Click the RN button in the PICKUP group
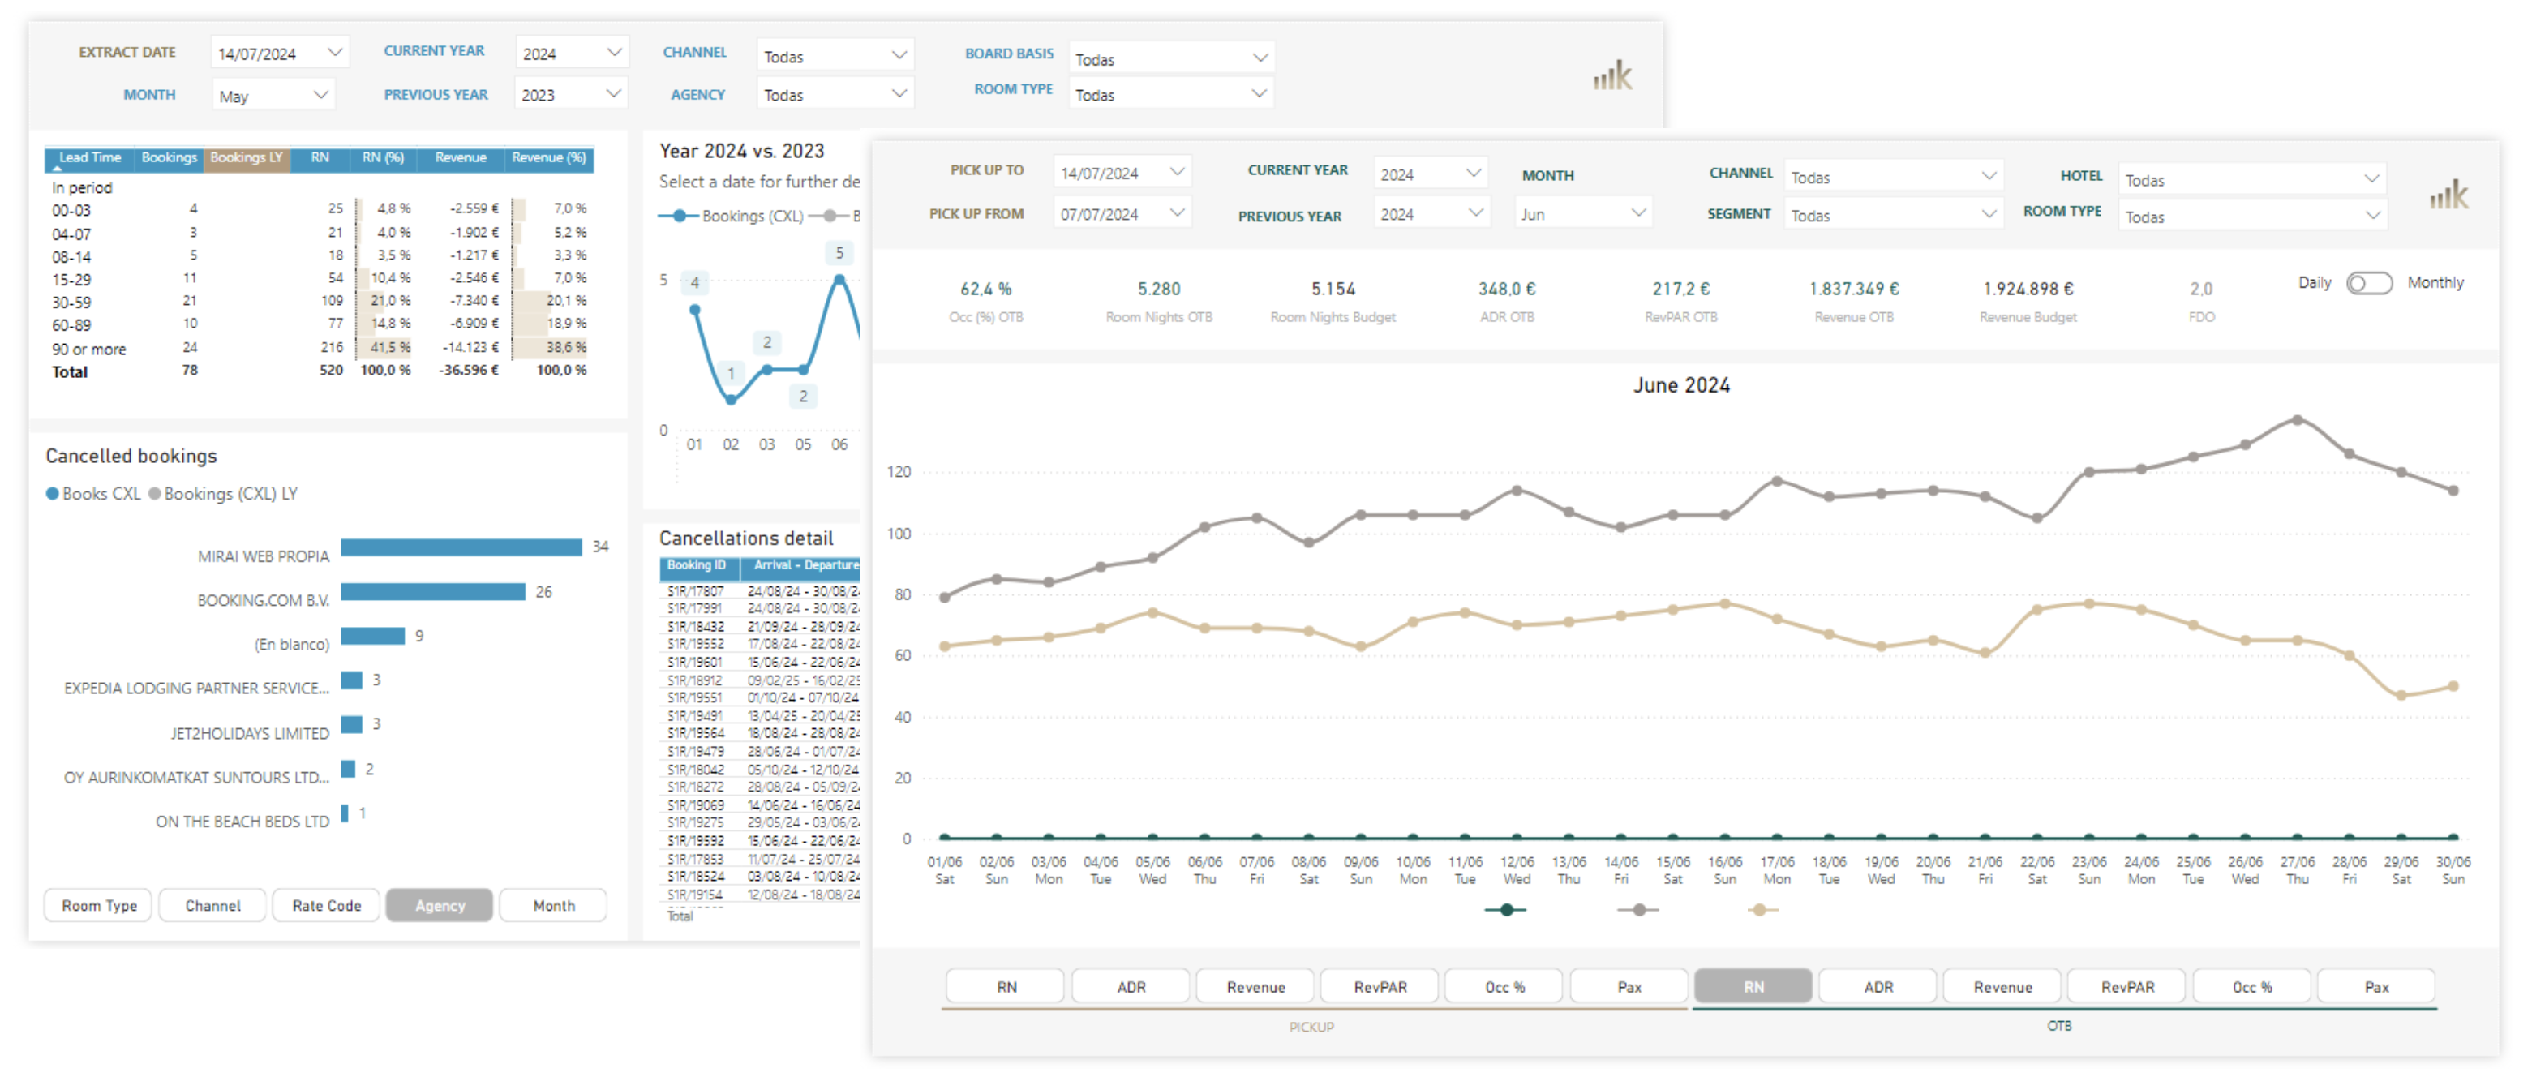Viewport: 2532px width, 1077px height. [1006, 987]
